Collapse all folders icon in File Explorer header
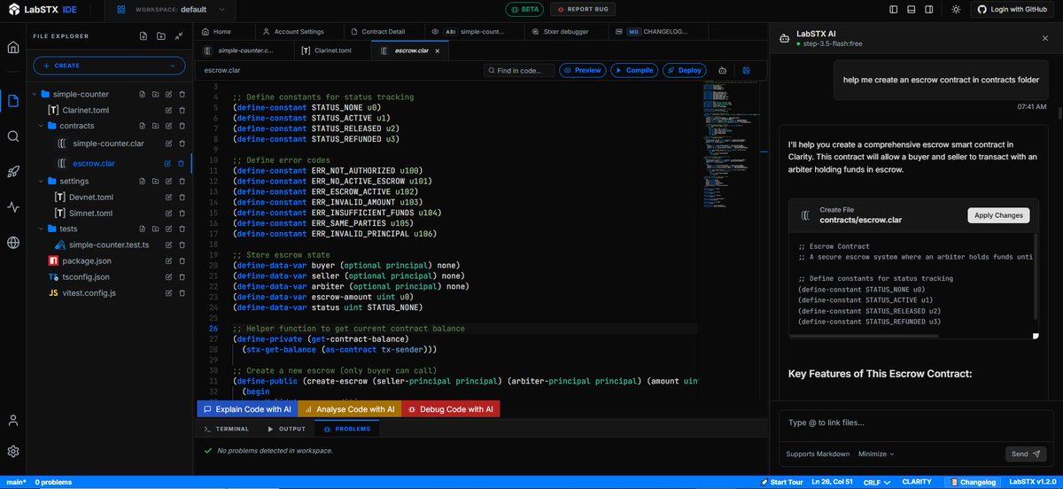The image size is (1063, 489). [178, 36]
